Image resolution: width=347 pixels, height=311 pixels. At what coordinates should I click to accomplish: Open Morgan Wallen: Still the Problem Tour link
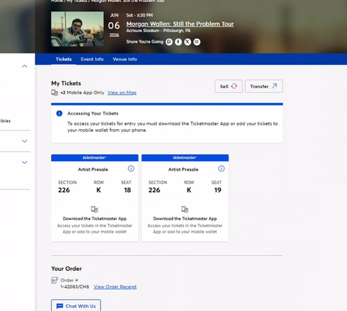coord(180,24)
